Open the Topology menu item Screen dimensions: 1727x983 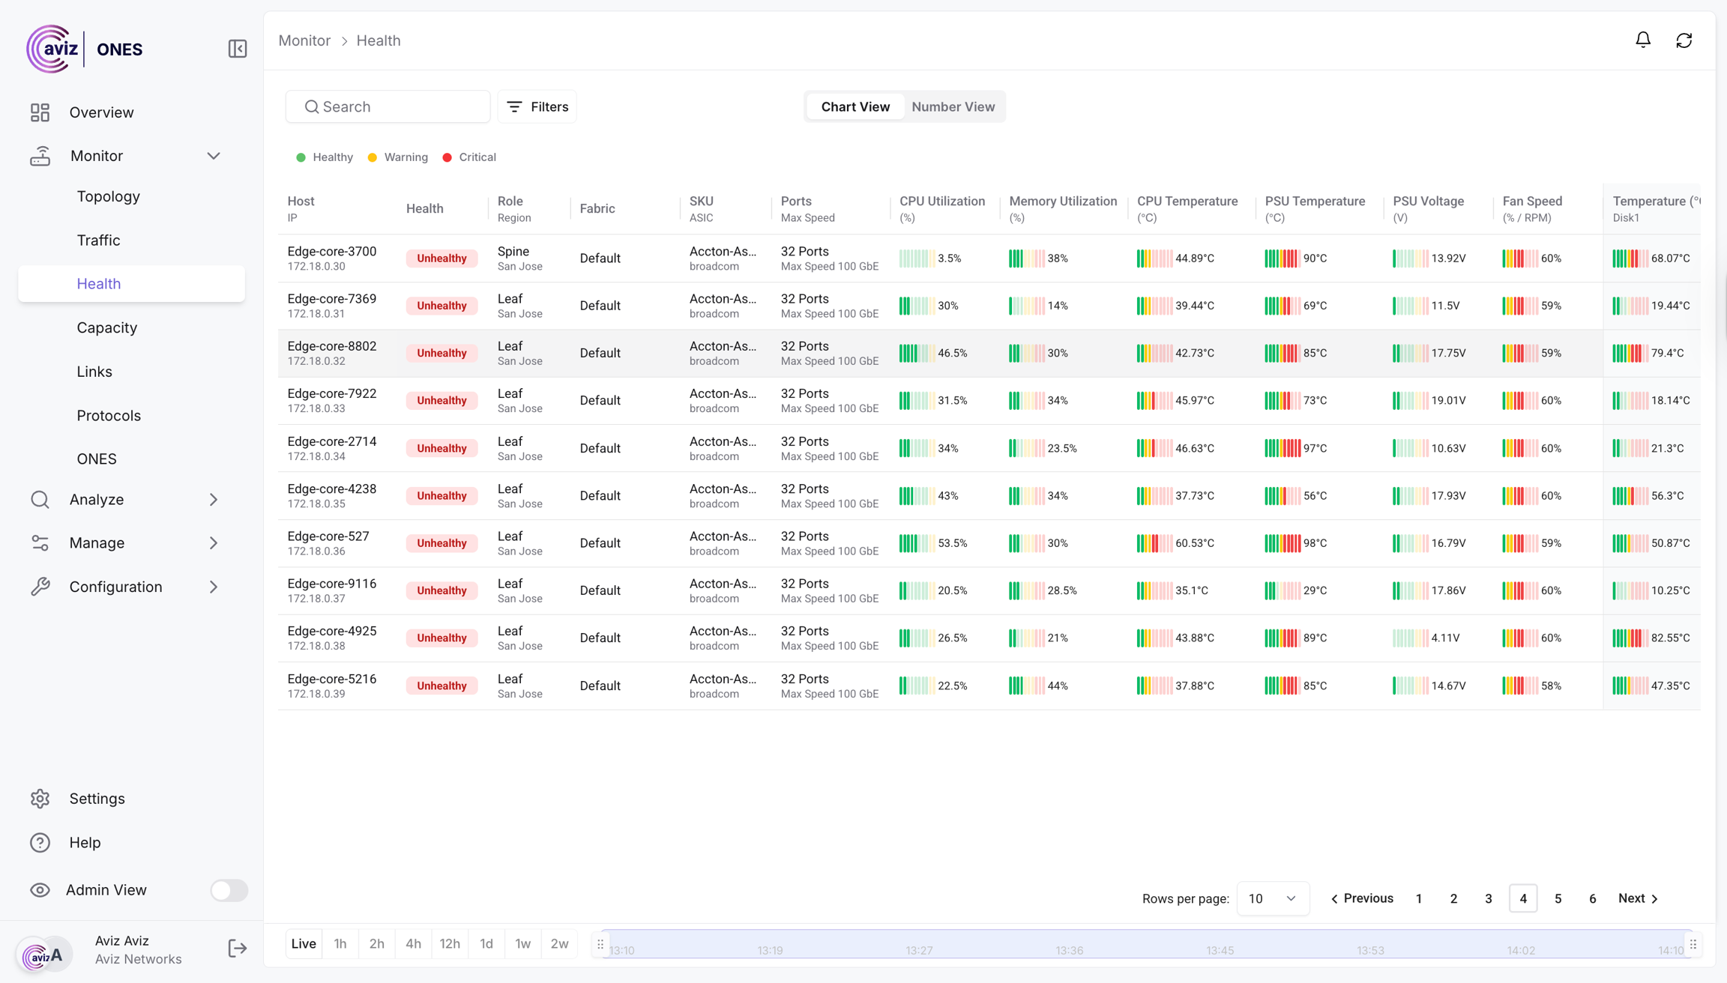[x=108, y=196]
